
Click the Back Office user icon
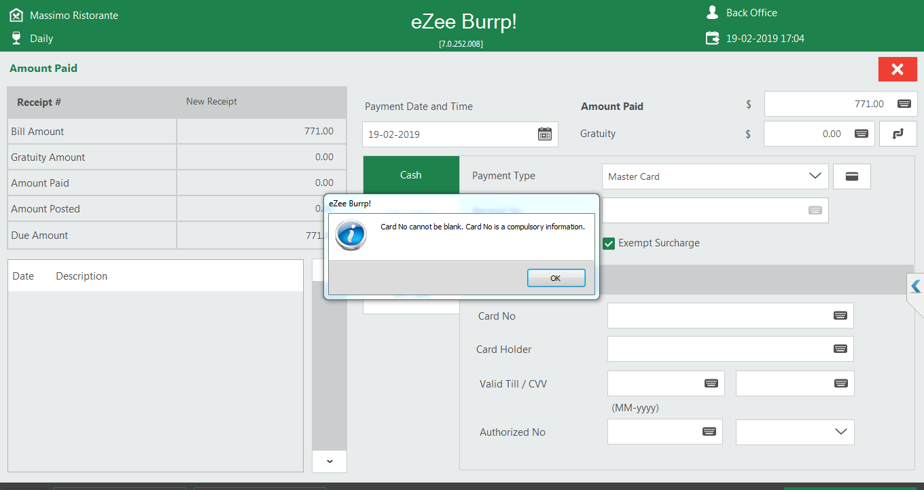[712, 12]
